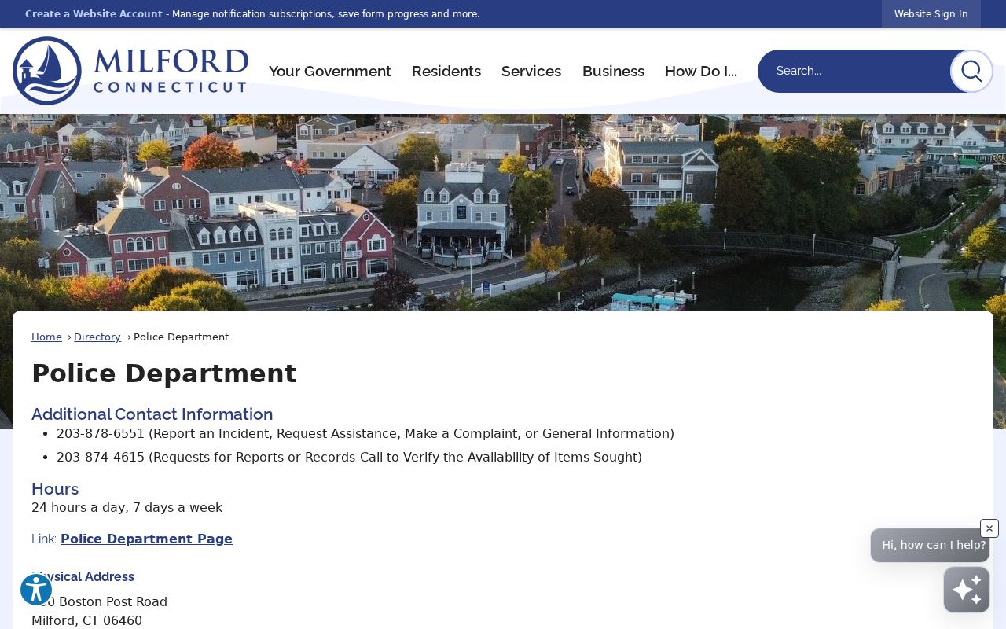Click the search magnifier button
Screen dimensions: 1006x629
tap(971, 71)
